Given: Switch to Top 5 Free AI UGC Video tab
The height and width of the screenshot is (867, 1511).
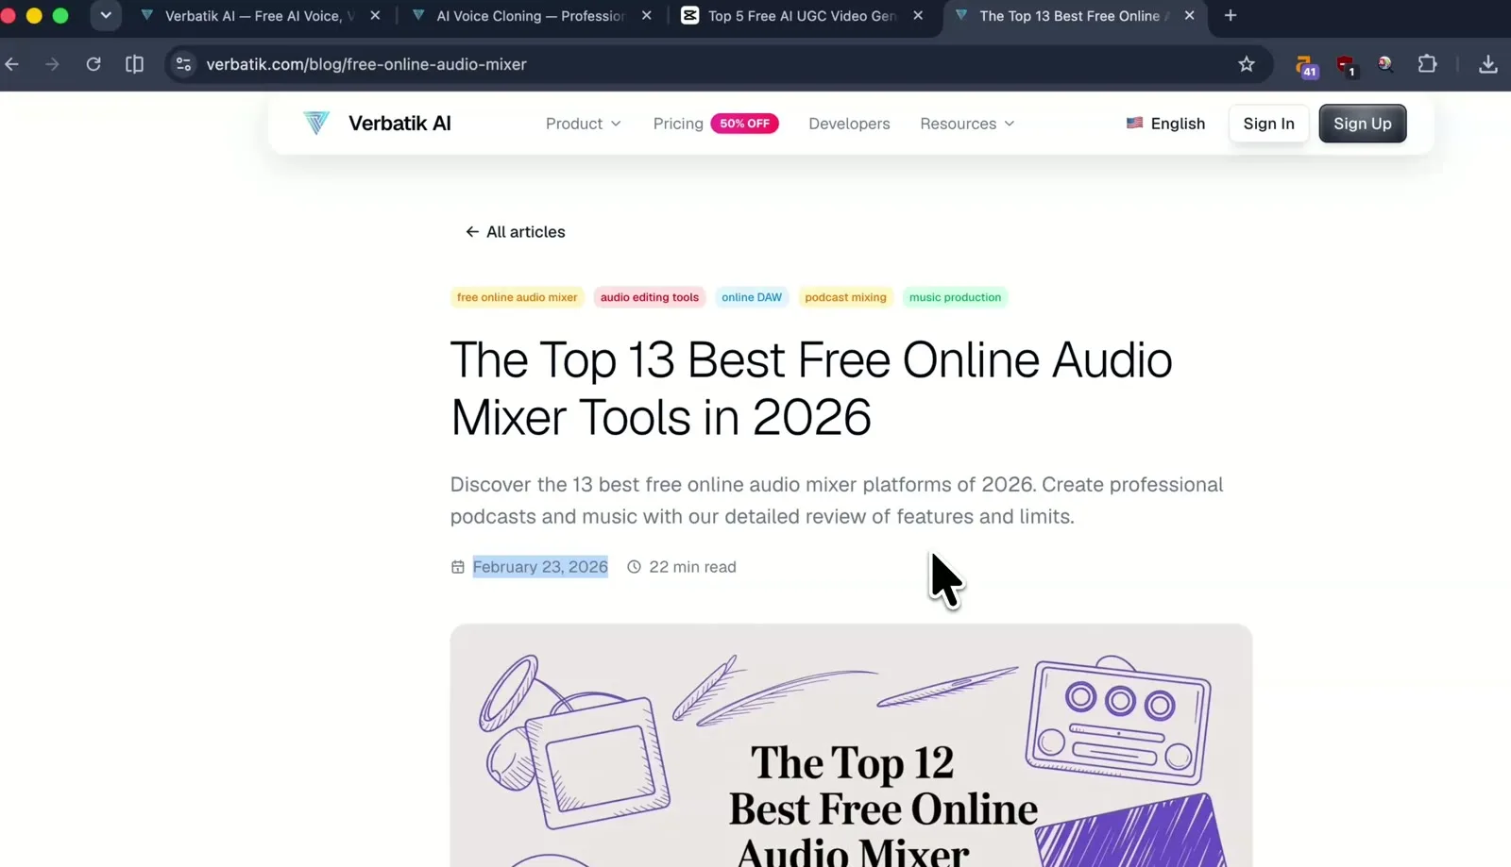Looking at the screenshot, I should pos(801,16).
